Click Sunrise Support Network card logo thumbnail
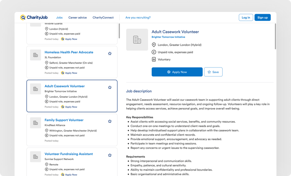Image resolution: width=291 pixels, height=176 pixels. pos(35,157)
